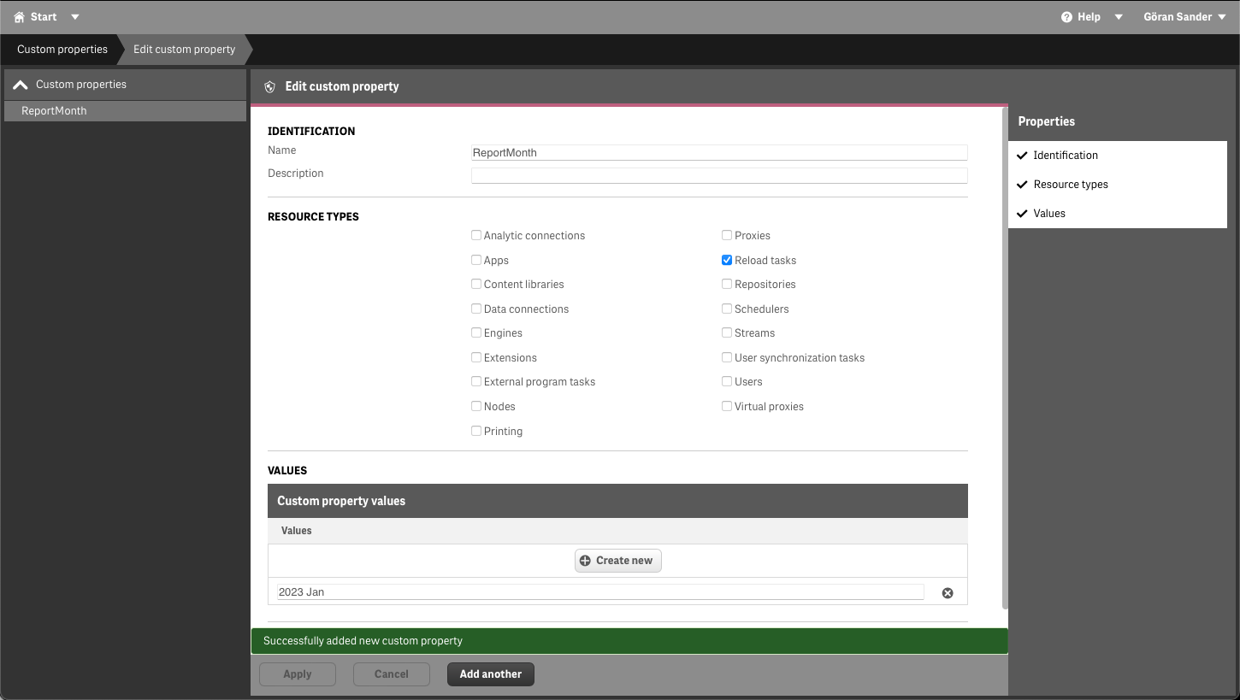This screenshot has height=700, width=1240.
Task: Click the Description input field
Action: pos(719,175)
